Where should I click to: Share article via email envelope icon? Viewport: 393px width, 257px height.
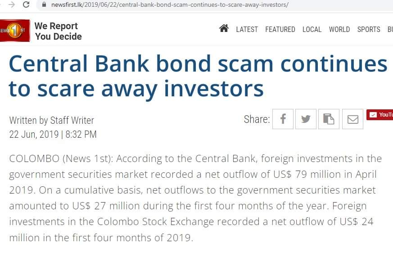(x=352, y=119)
